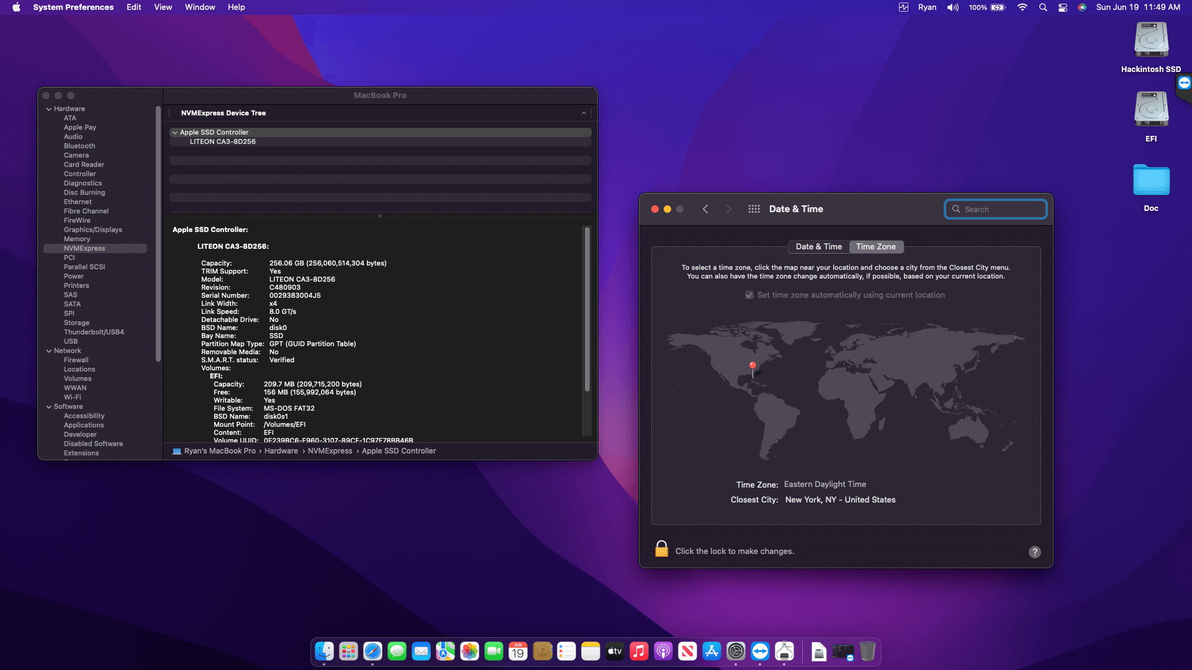Open Mail app in dock
The width and height of the screenshot is (1192, 670).
pyautogui.click(x=421, y=651)
